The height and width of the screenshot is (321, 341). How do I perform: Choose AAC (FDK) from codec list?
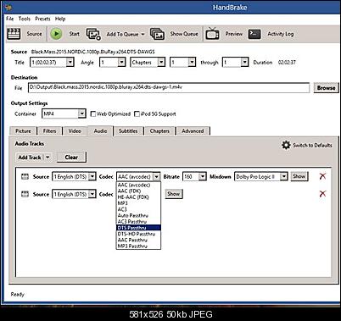point(138,191)
